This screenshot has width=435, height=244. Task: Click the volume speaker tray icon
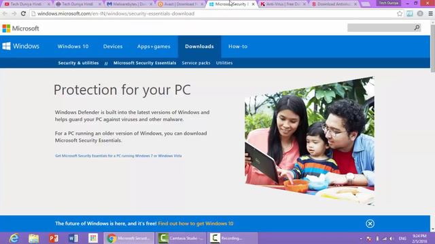[x=391, y=239]
